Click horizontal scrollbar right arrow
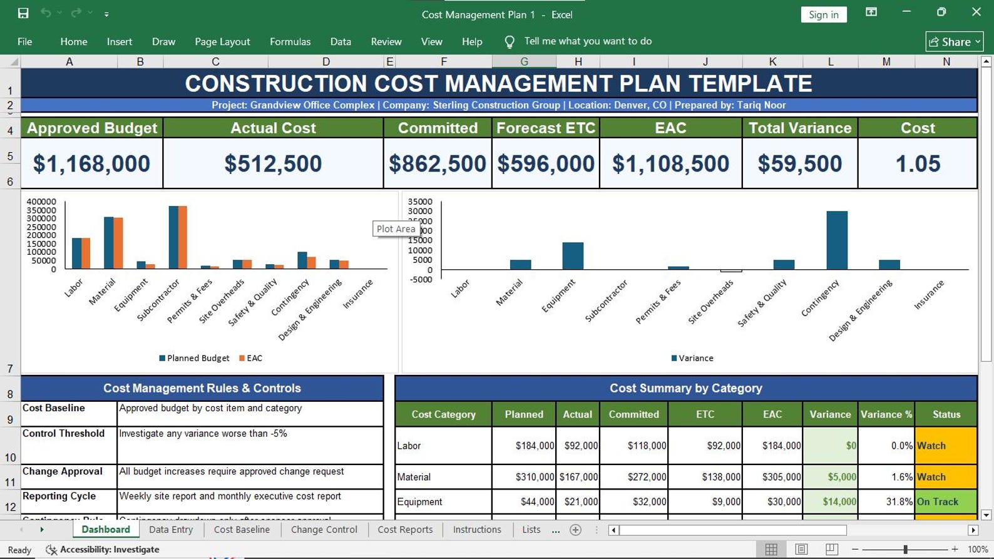This screenshot has width=994, height=559. (x=973, y=530)
